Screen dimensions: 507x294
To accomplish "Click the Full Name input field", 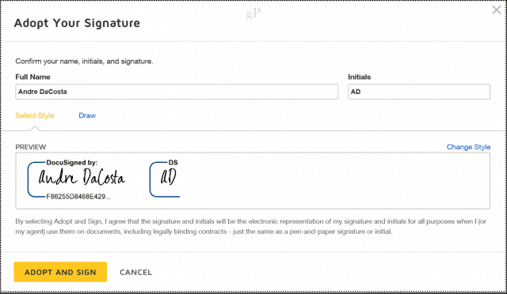I will (177, 92).
